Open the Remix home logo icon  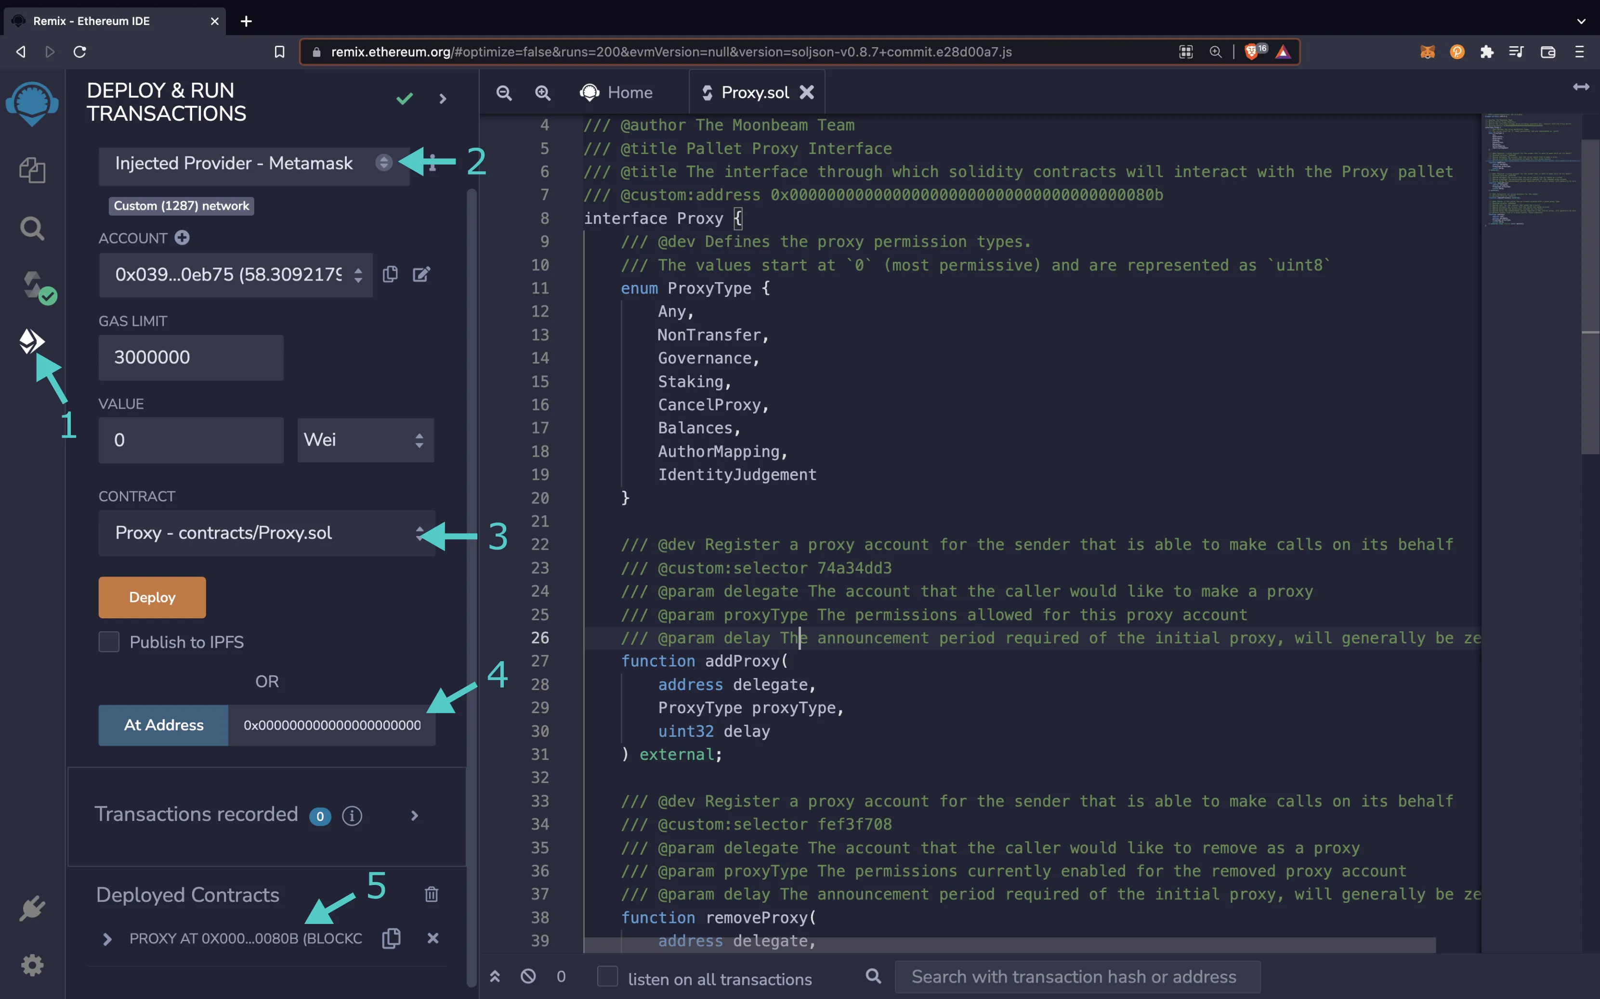point(32,103)
